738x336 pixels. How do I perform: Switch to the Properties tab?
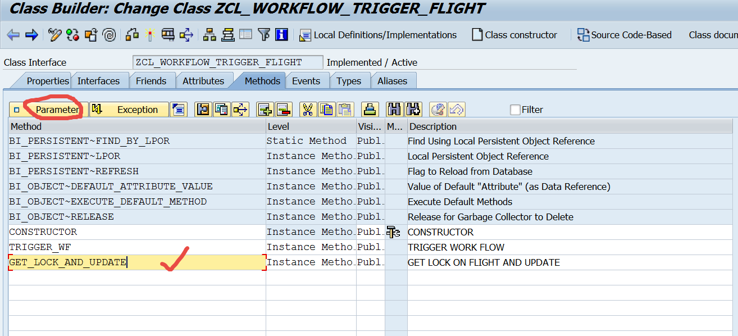click(x=48, y=81)
